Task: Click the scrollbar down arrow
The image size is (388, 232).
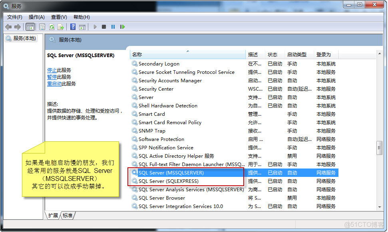Action: click(380, 207)
